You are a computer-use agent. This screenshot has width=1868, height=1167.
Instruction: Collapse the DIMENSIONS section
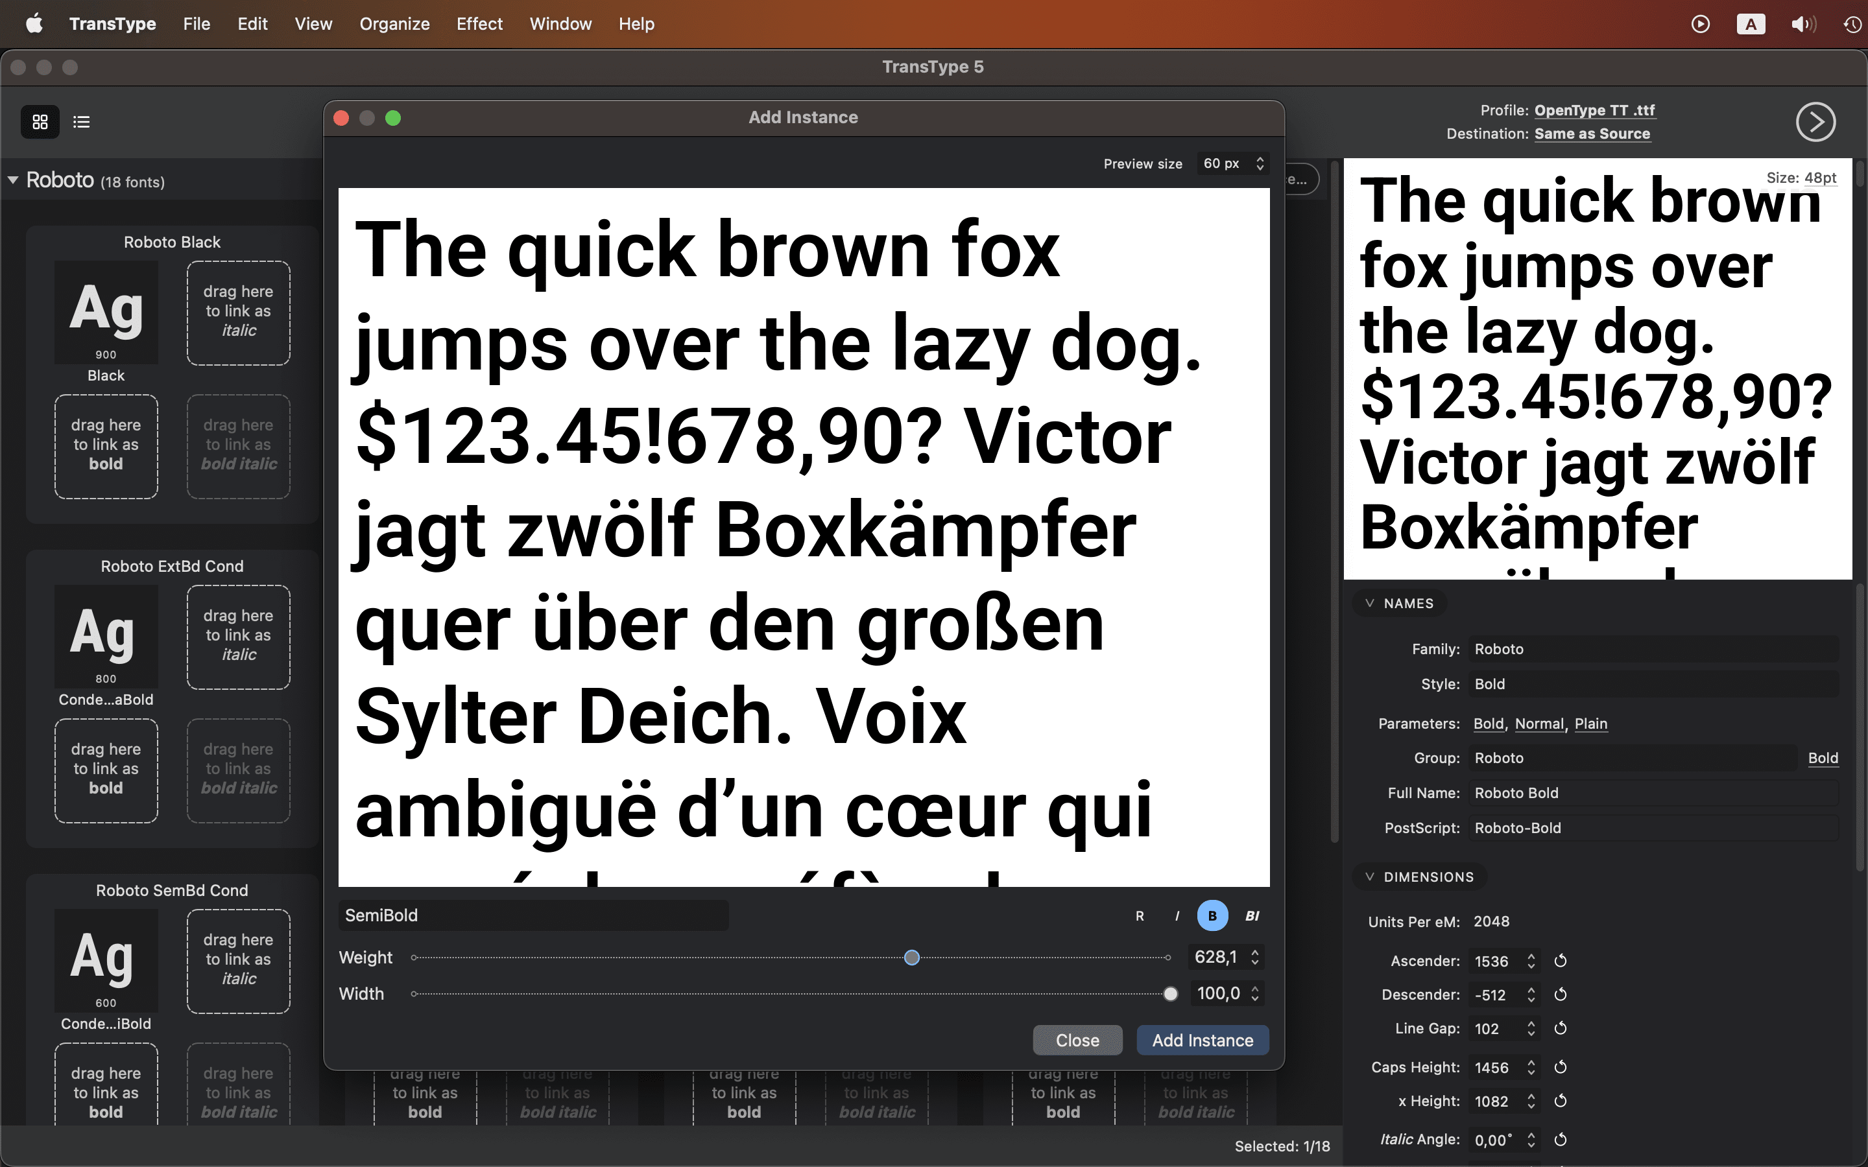pyautogui.click(x=1369, y=876)
